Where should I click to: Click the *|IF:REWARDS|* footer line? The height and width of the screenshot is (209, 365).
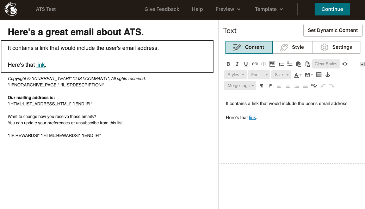[54, 136]
